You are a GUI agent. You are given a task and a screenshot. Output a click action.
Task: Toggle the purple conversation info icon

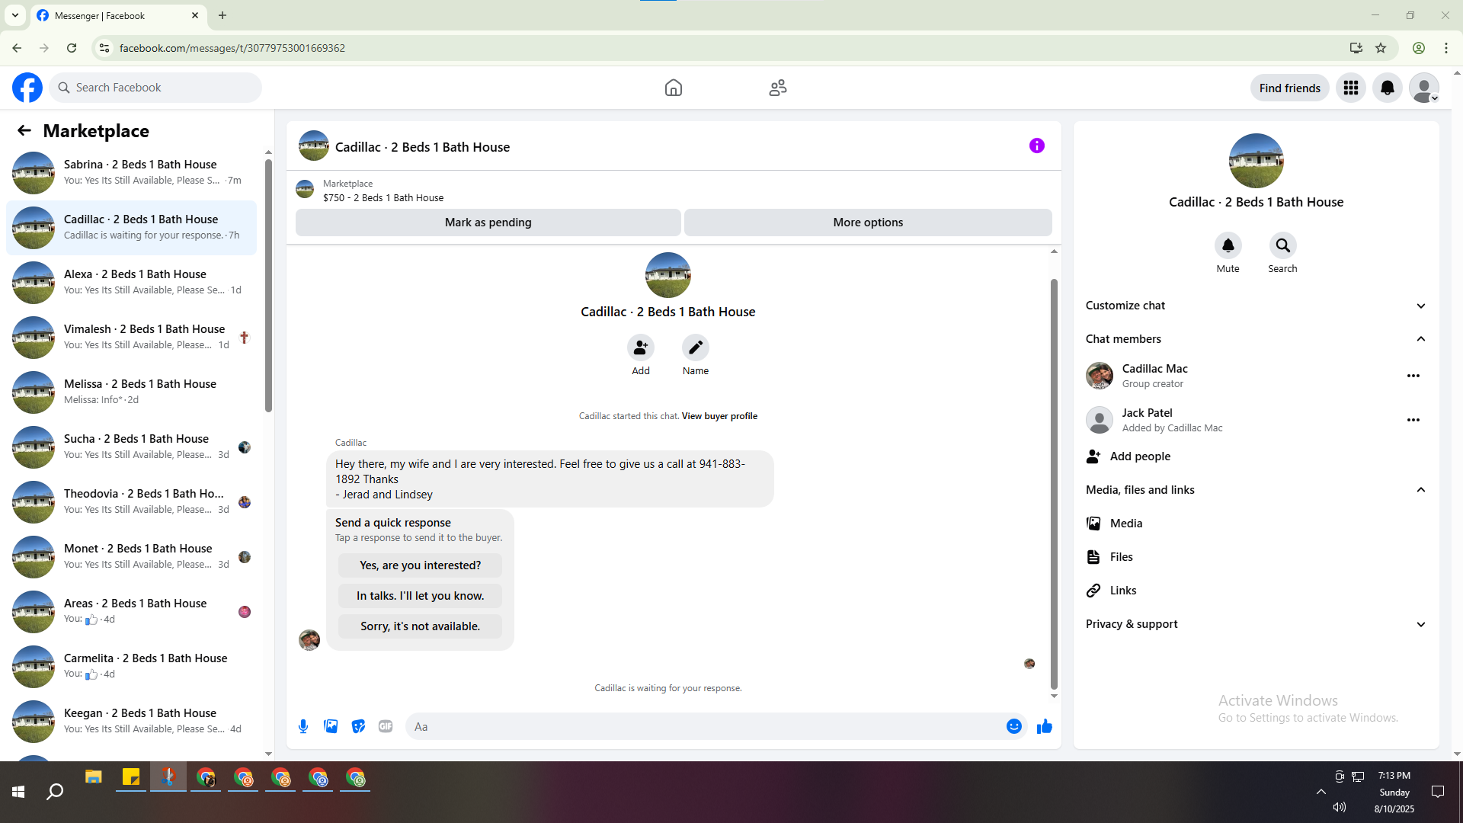pos(1036,146)
